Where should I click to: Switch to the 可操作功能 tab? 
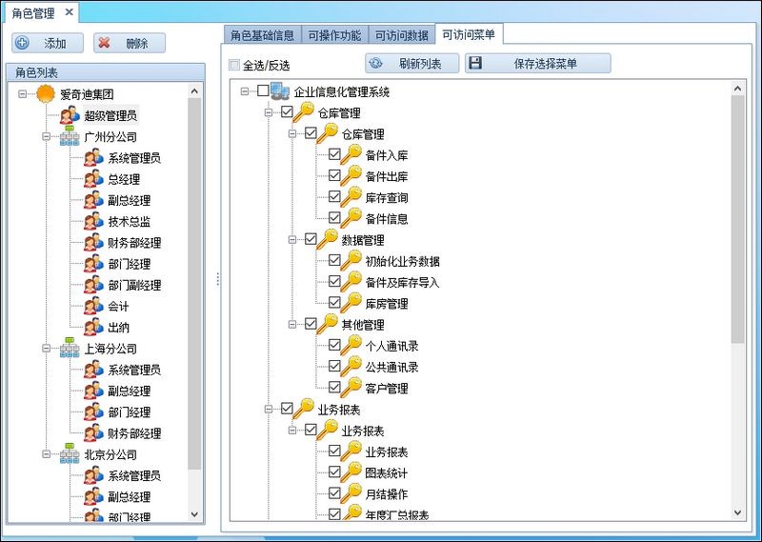pyautogui.click(x=335, y=35)
